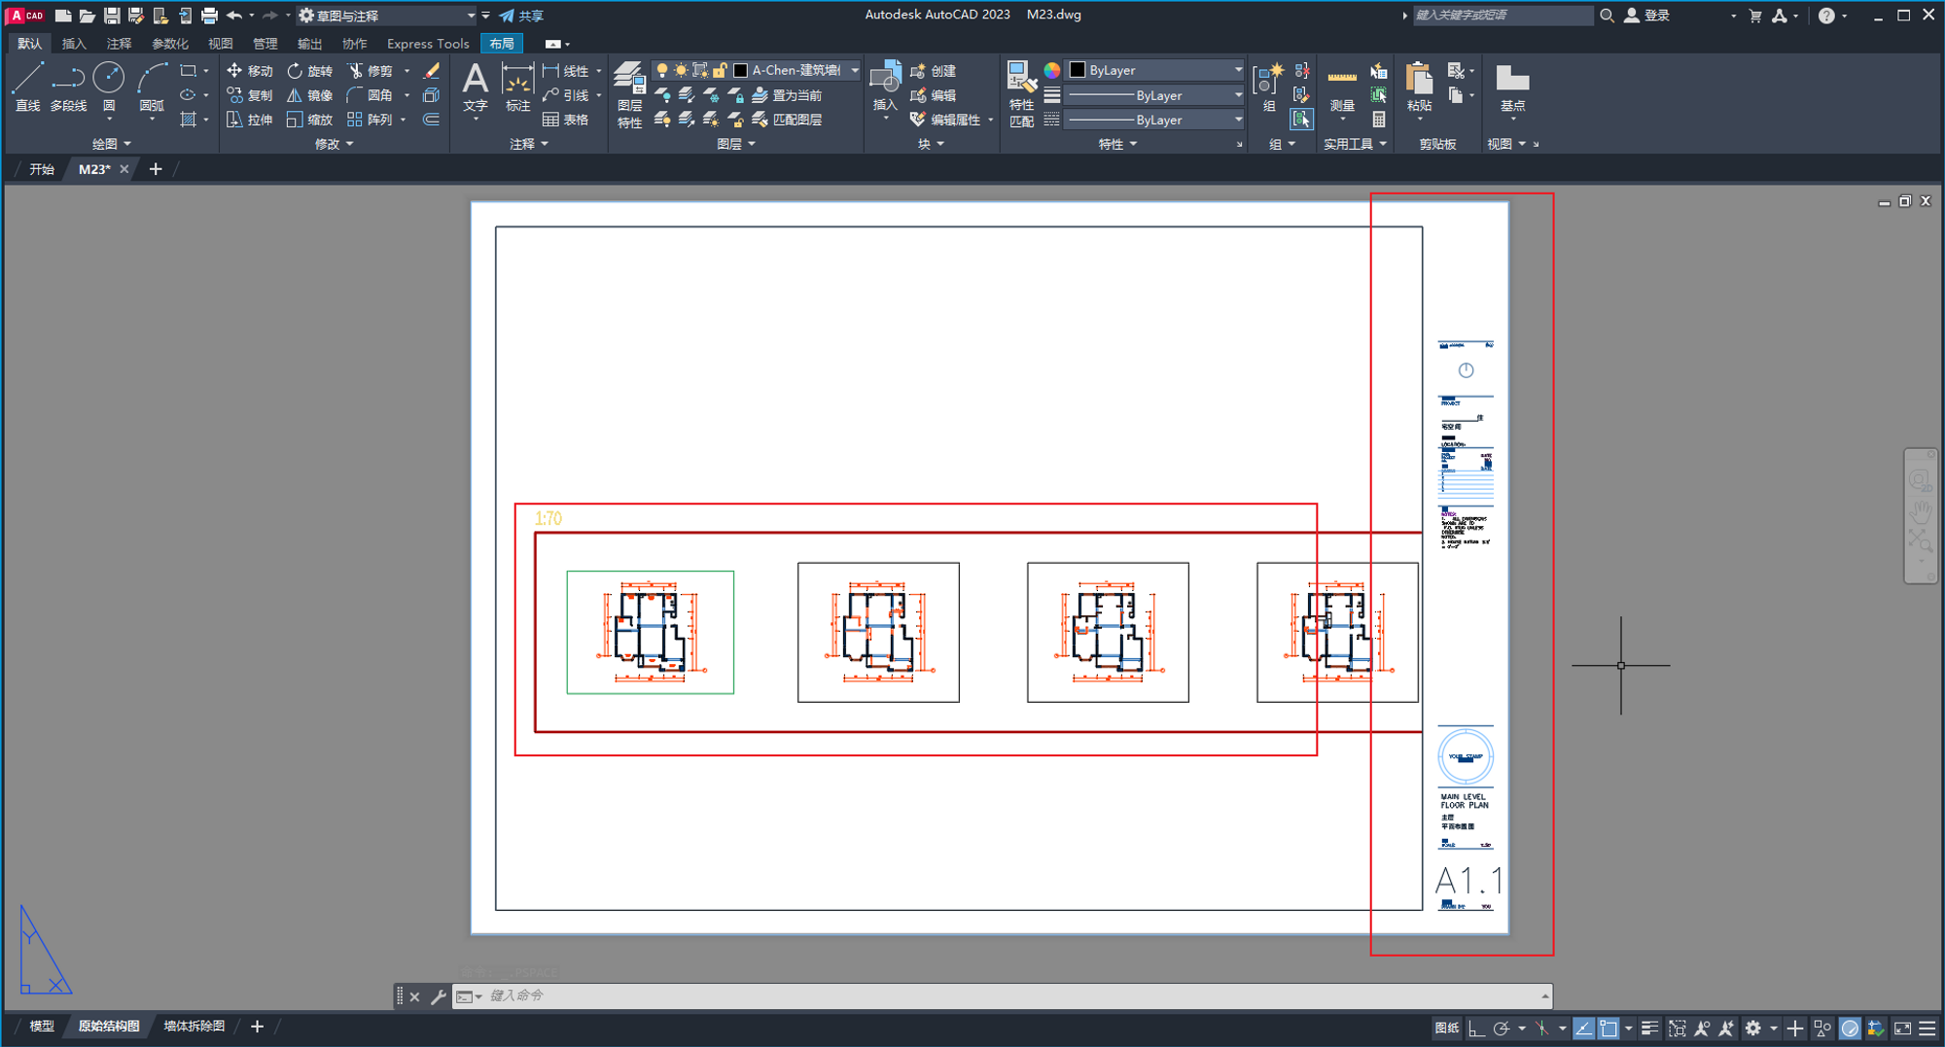The height and width of the screenshot is (1047, 1945).
Task: Expand the 注释 (Annotation) panel
Action: [529, 144]
